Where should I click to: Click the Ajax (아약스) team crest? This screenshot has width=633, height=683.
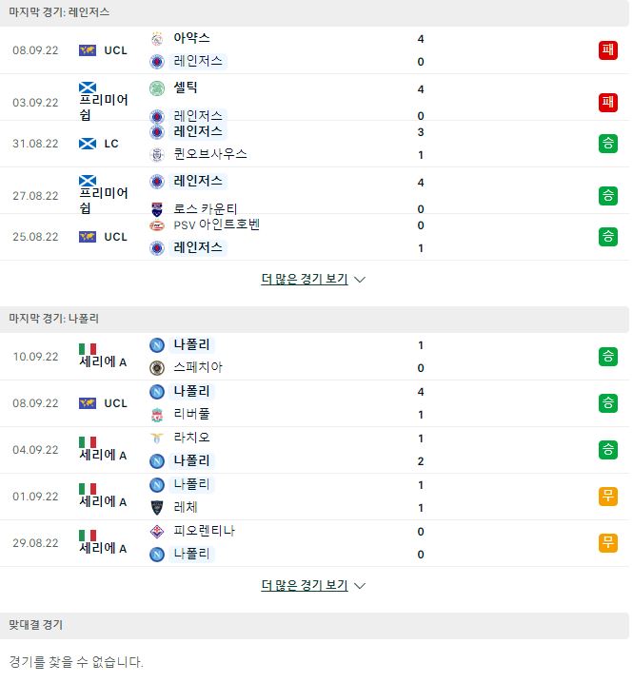click(157, 39)
